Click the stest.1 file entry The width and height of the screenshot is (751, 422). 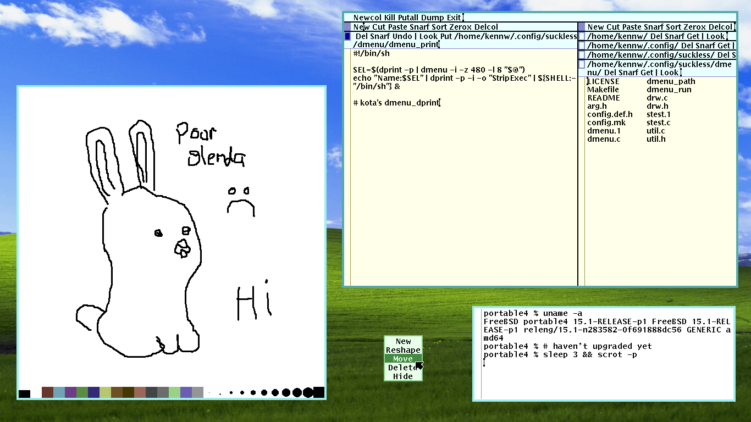659,114
